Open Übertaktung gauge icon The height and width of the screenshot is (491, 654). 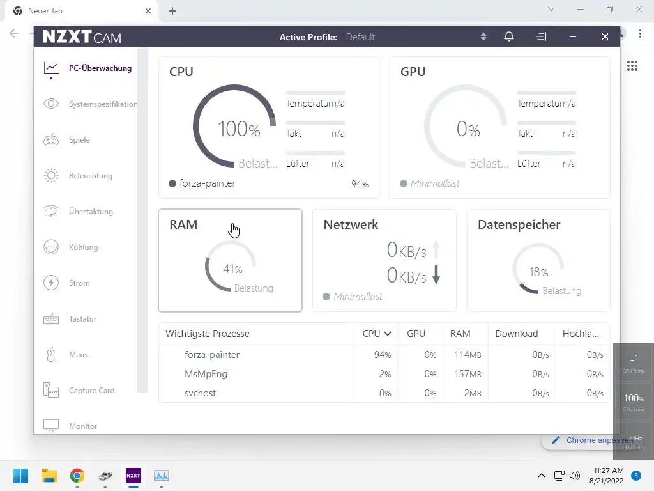pyautogui.click(x=51, y=211)
